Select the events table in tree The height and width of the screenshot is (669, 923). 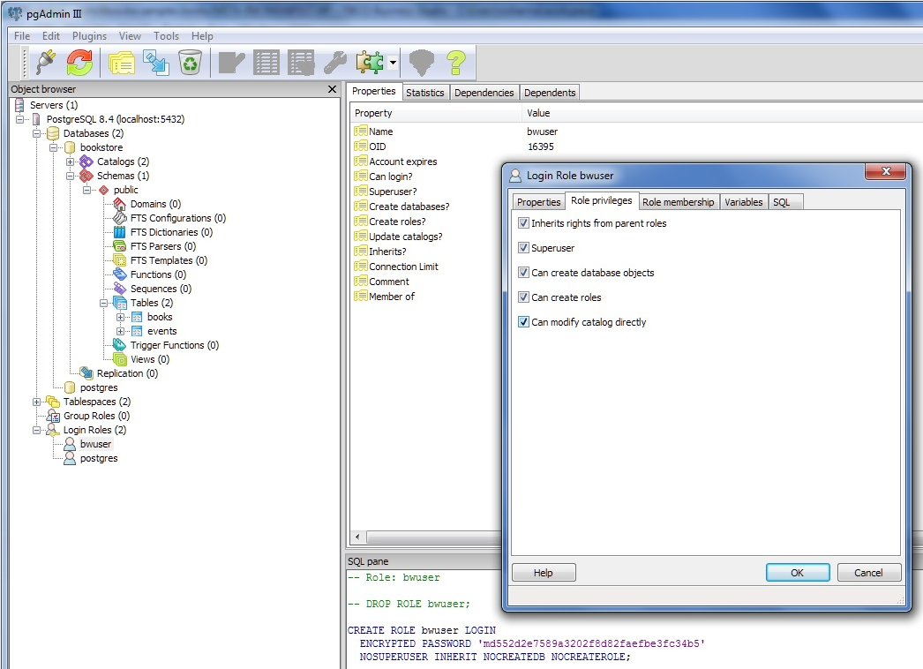(161, 331)
